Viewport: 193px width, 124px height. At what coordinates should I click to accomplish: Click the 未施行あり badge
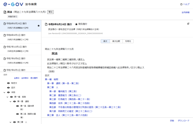(x=12, y=16)
